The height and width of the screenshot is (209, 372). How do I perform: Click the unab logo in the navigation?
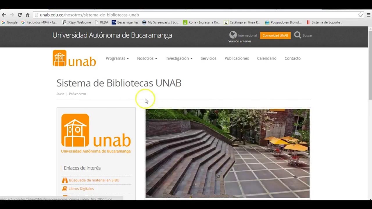(x=74, y=58)
